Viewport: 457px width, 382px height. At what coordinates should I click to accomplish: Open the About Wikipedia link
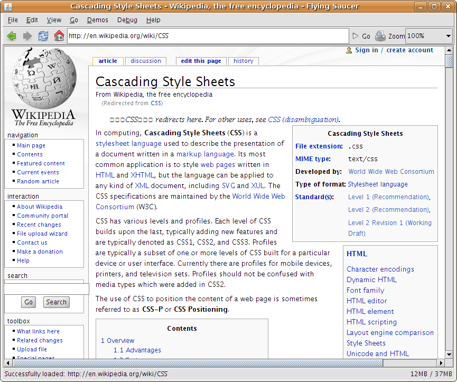pyautogui.click(x=40, y=207)
